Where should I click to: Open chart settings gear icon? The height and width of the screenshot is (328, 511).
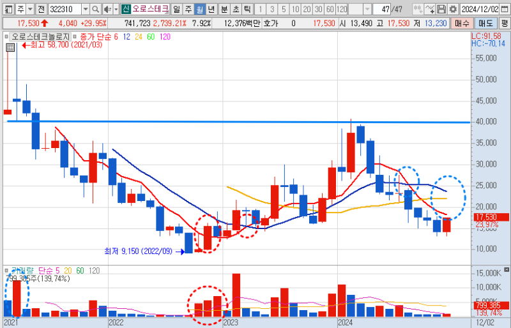(453, 9)
